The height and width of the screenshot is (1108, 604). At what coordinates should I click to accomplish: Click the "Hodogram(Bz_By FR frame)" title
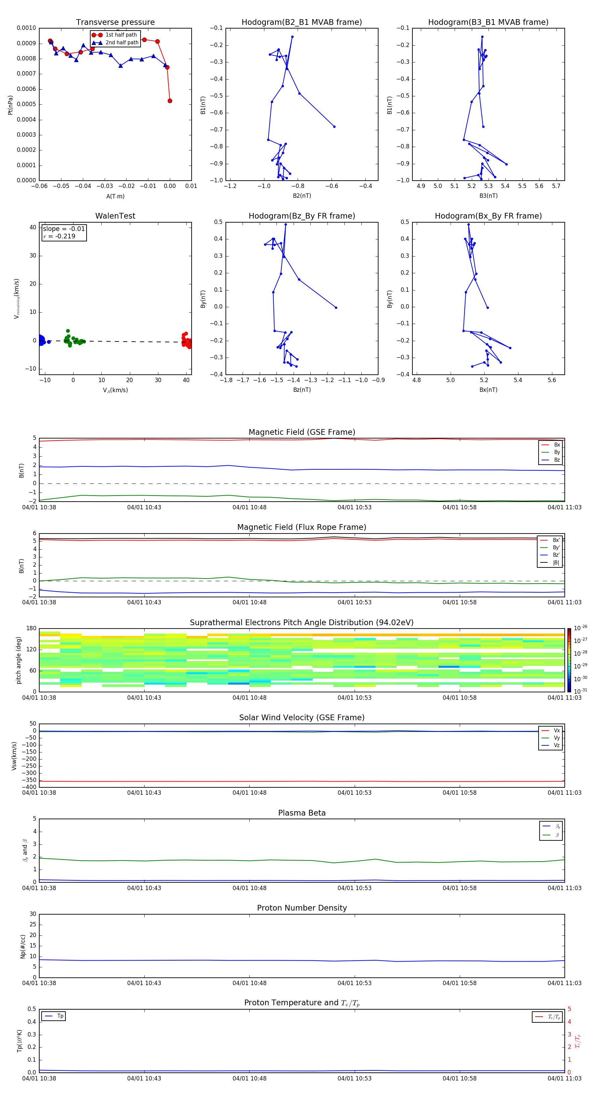click(x=302, y=216)
